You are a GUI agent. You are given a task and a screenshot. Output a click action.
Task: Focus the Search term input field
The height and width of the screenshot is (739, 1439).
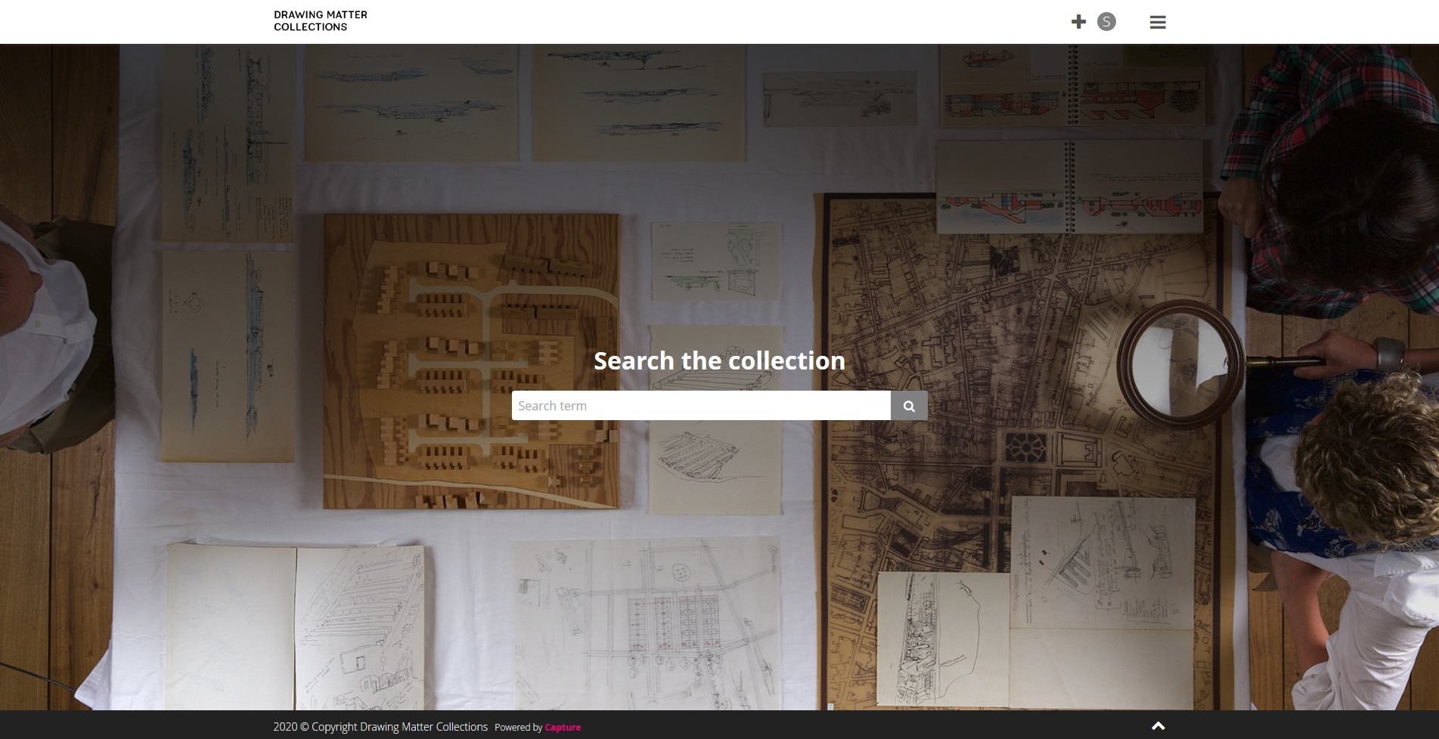coord(700,406)
